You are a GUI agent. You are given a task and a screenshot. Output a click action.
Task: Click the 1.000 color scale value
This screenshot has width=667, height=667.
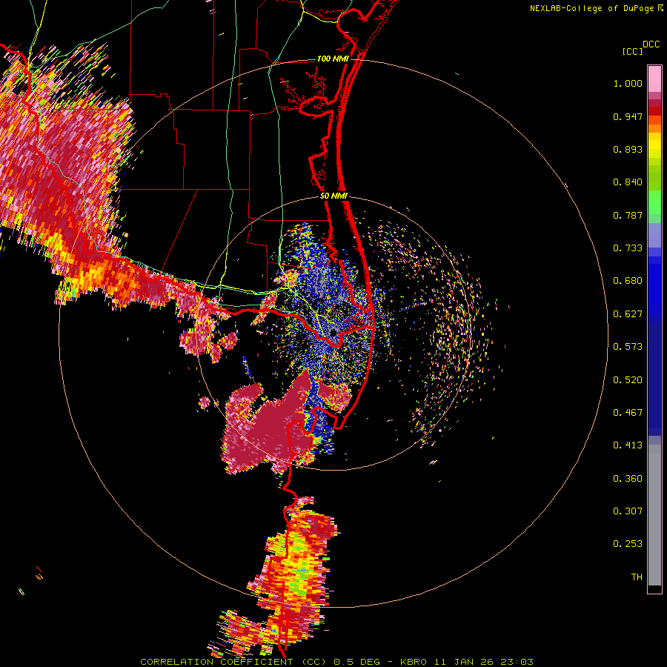click(x=628, y=83)
